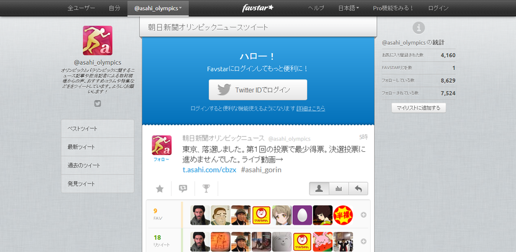
Task: Open the orange calligraphy avatar in the retweet row
Action: coord(221,242)
